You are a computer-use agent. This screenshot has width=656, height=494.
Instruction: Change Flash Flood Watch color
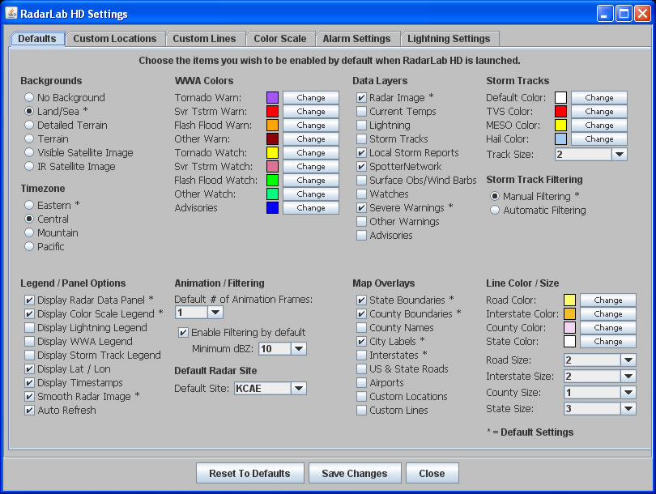click(311, 181)
